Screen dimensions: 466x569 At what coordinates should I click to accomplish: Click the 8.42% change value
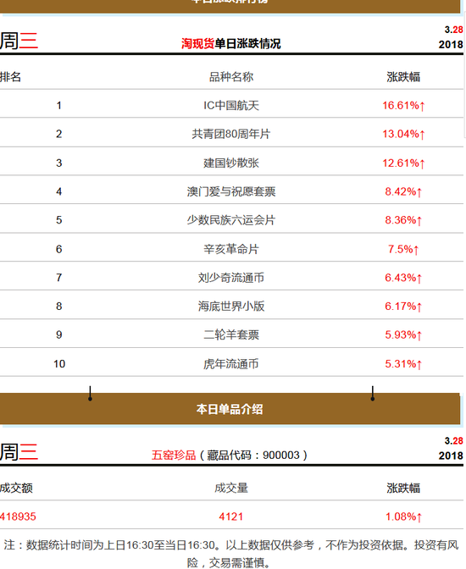[x=403, y=191]
